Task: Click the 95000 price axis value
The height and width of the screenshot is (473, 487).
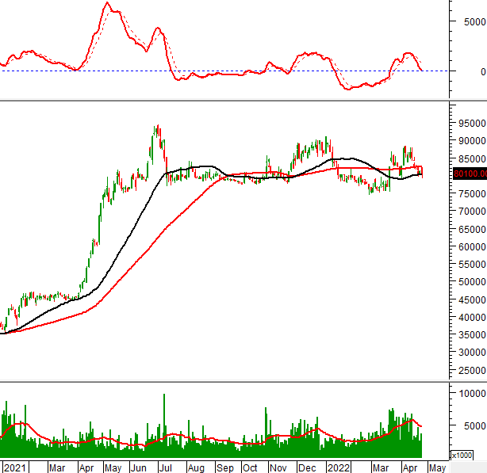Action: click(x=472, y=124)
